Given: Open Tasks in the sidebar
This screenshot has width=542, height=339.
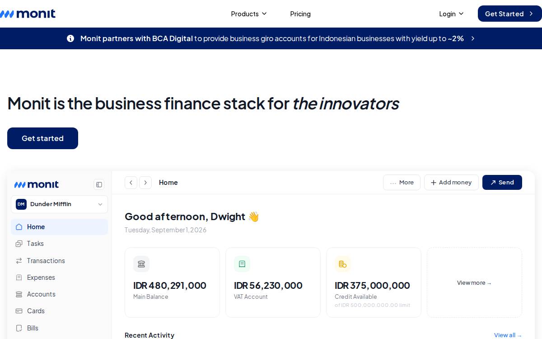Looking at the screenshot, I should (59, 244).
